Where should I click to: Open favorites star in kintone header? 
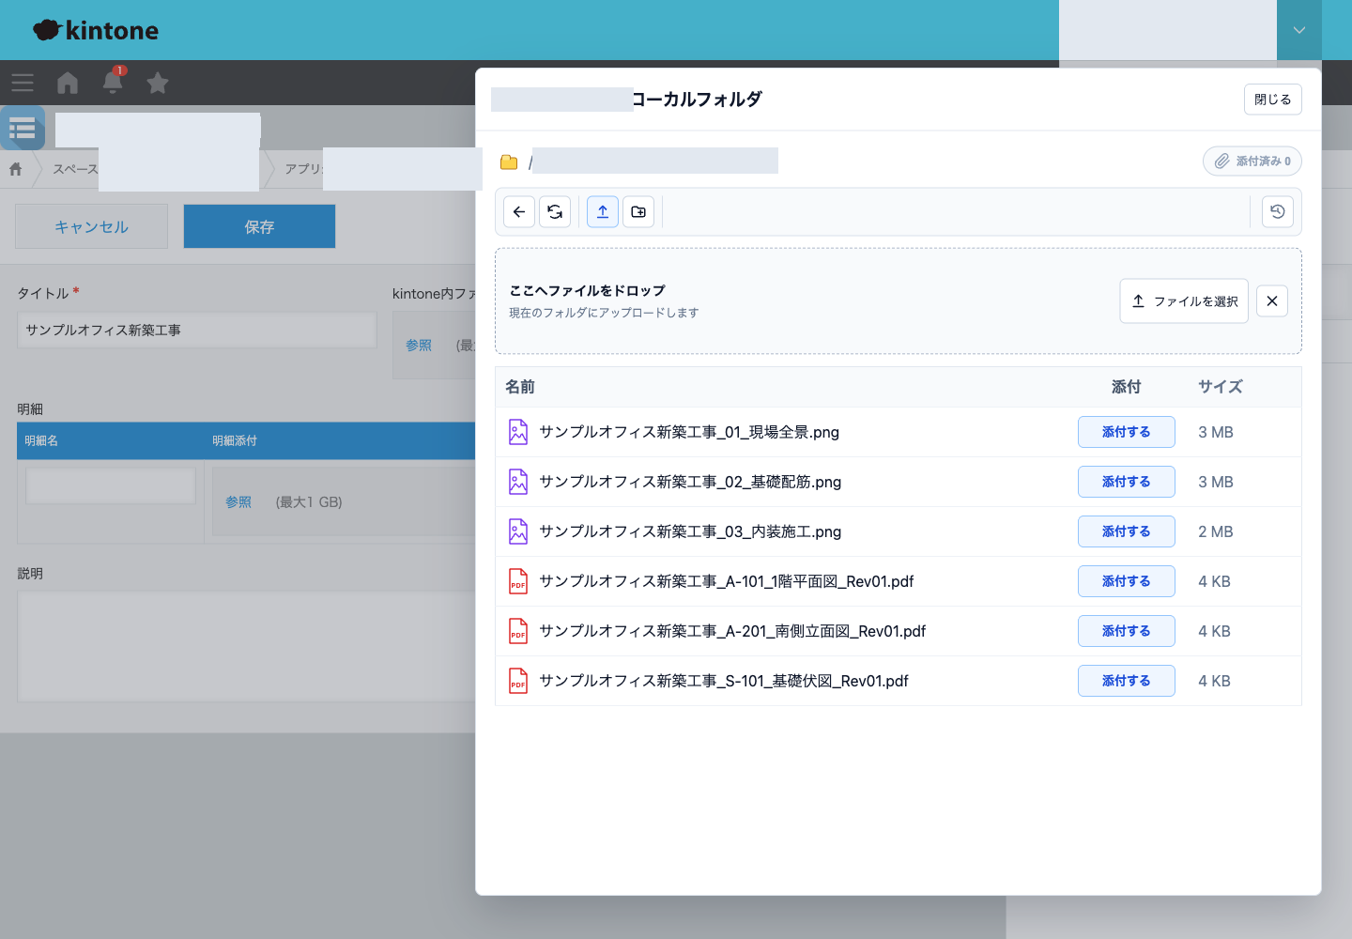pos(158,84)
